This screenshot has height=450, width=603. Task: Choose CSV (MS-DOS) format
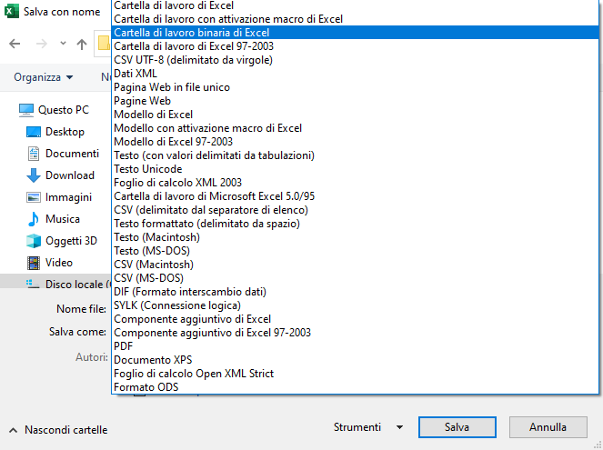pyautogui.click(x=355, y=278)
